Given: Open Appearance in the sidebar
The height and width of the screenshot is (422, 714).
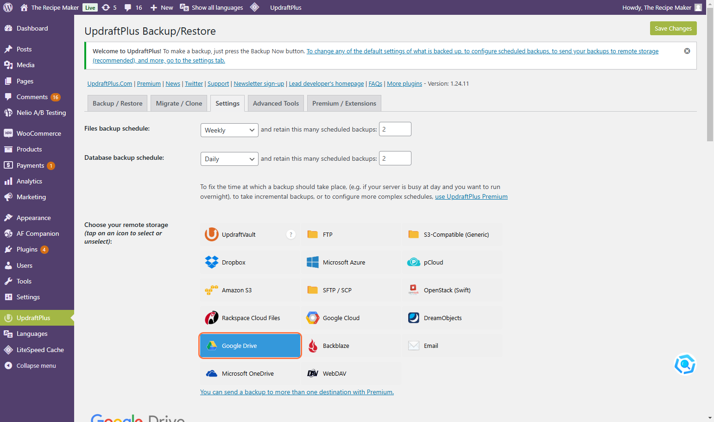Looking at the screenshot, I should coord(37,218).
